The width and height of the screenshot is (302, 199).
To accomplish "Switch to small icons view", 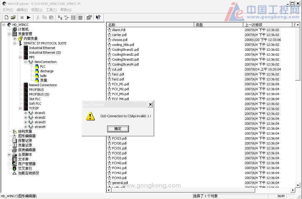I will click(67, 17).
